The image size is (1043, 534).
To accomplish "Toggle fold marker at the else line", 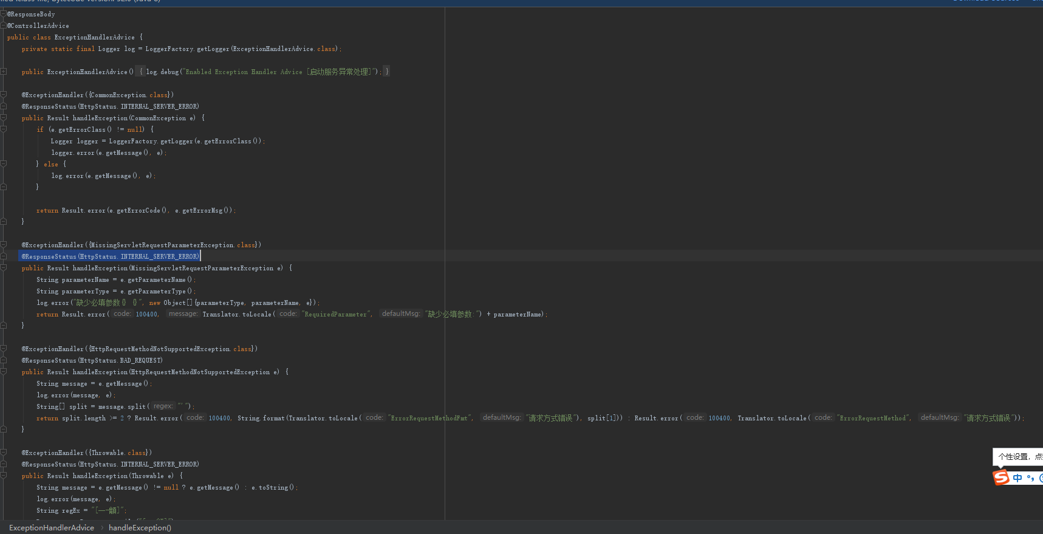I will click(3, 164).
